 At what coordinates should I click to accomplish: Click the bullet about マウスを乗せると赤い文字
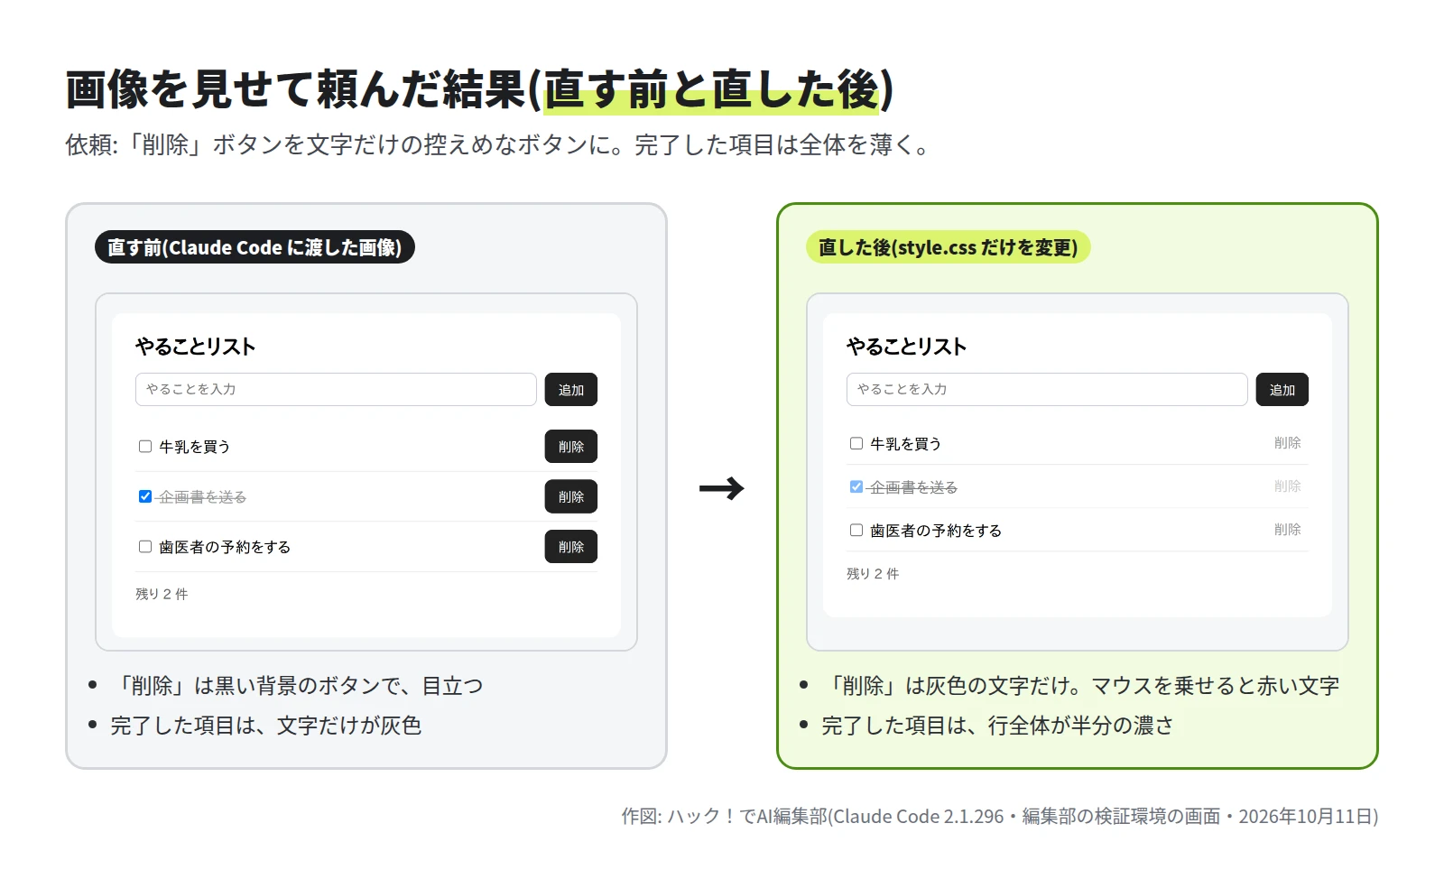[1081, 686]
